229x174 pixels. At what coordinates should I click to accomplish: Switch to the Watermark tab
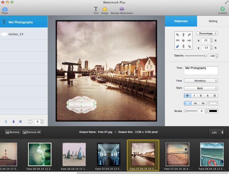click(x=181, y=21)
